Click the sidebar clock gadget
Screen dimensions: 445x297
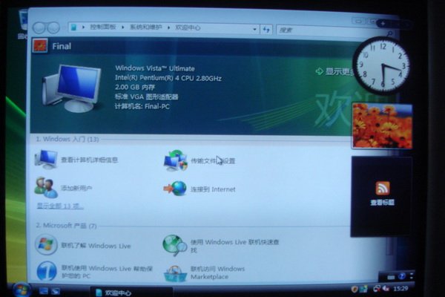tap(382, 66)
